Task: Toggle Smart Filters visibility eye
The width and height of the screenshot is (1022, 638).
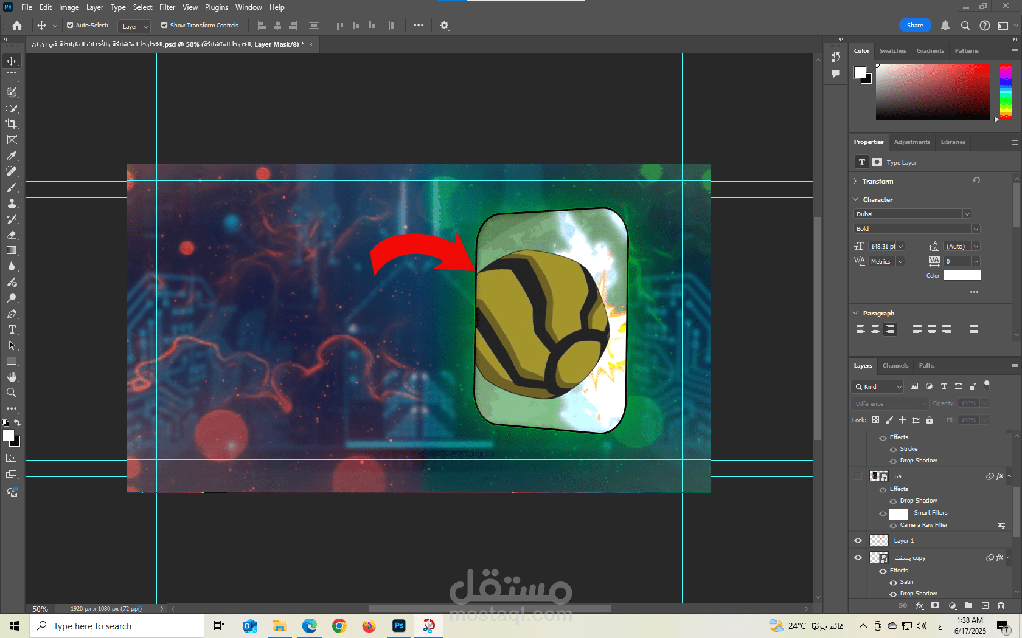Action: tap(883, 513)
